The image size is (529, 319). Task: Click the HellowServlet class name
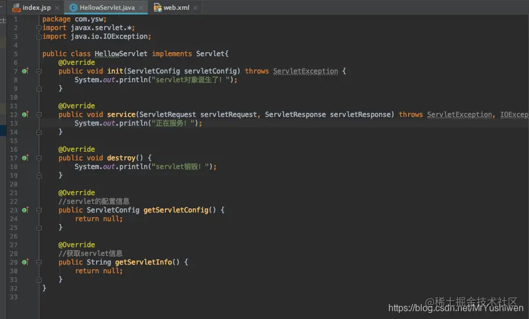(121, 54)
